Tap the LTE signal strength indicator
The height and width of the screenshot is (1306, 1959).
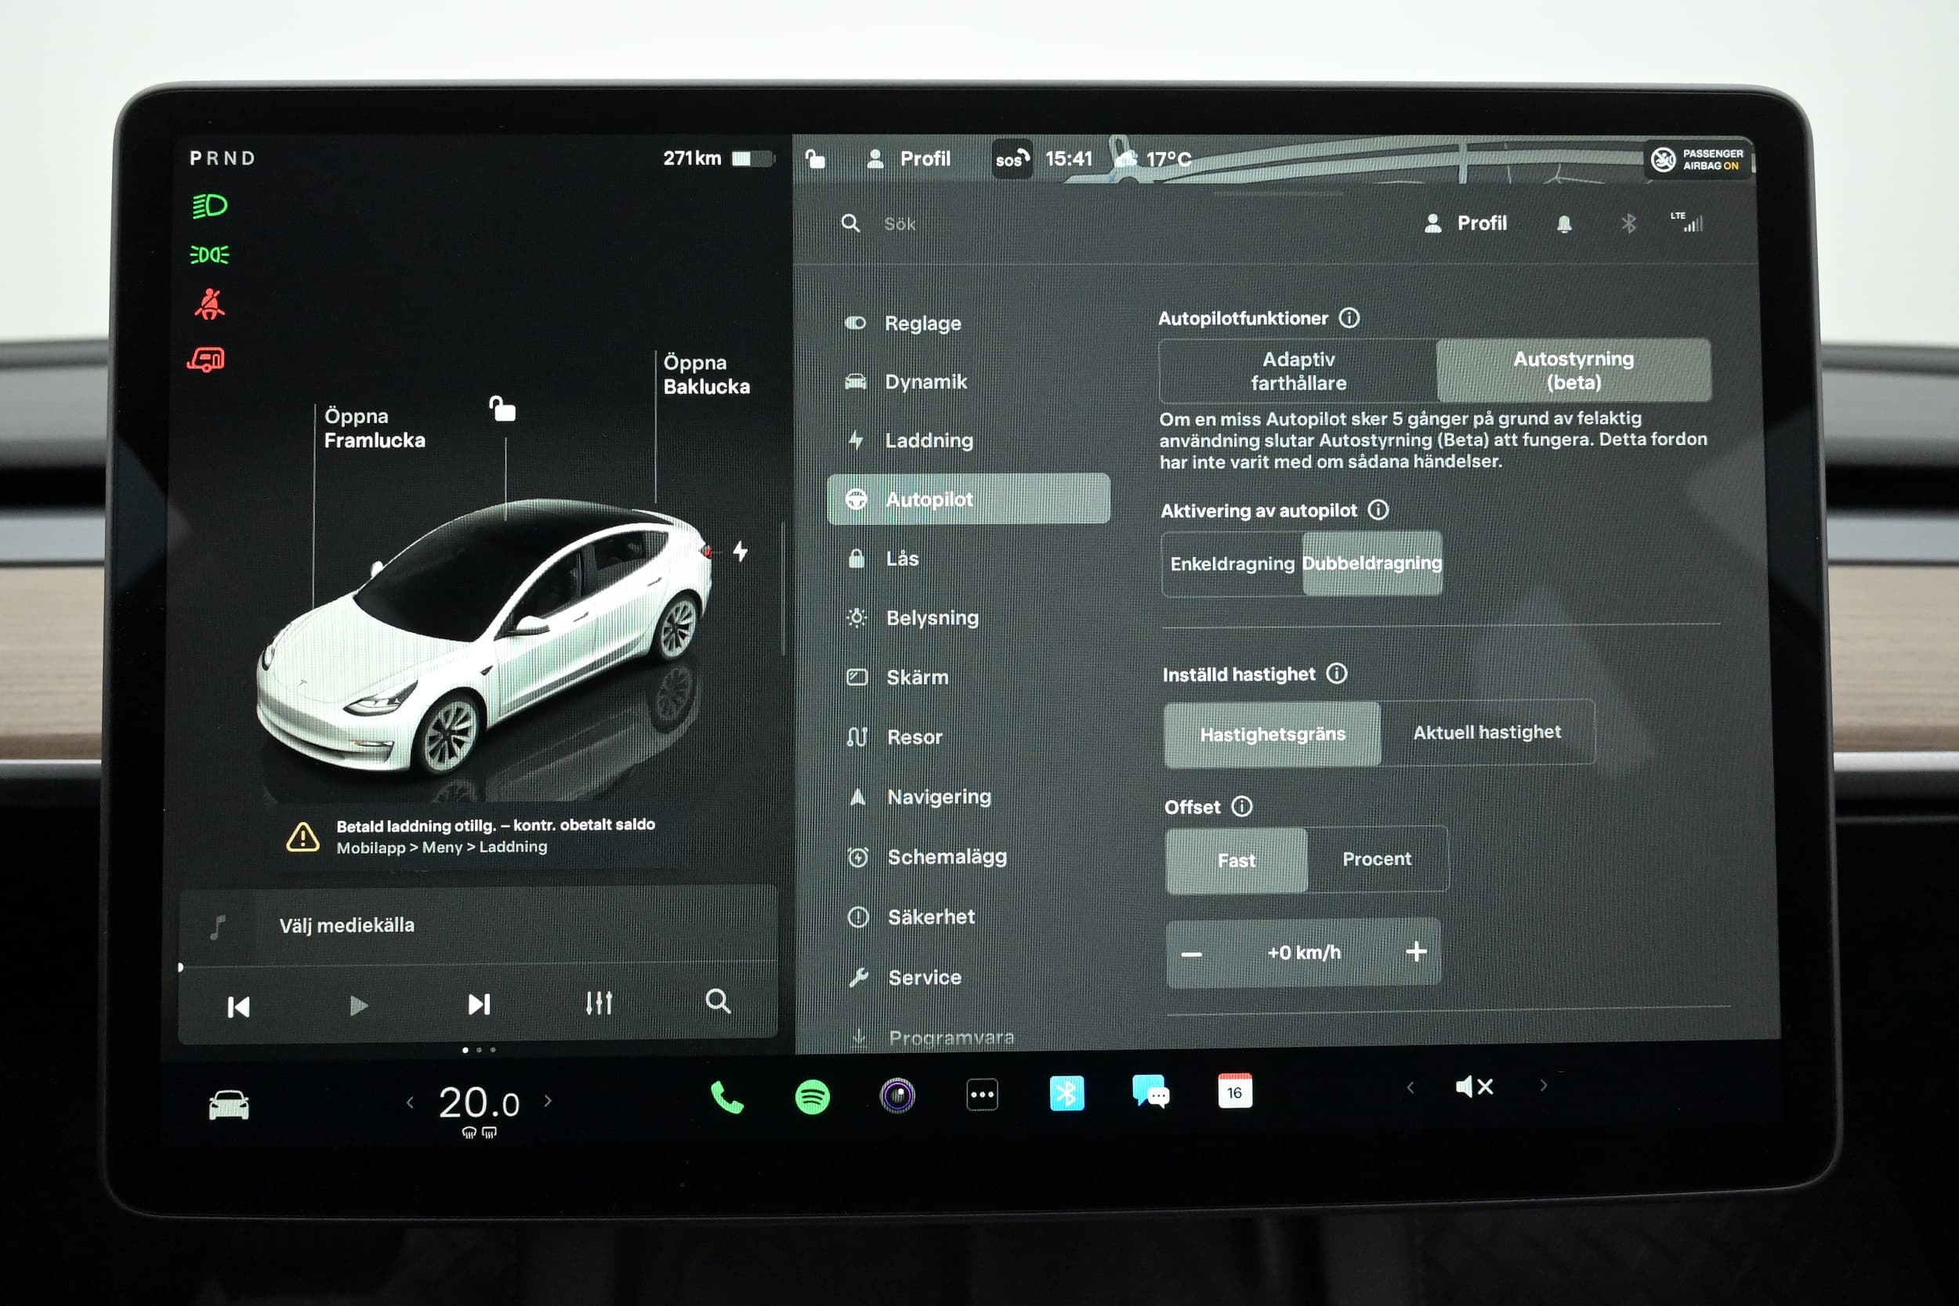pyautogui.click(x=1687, y=222)
